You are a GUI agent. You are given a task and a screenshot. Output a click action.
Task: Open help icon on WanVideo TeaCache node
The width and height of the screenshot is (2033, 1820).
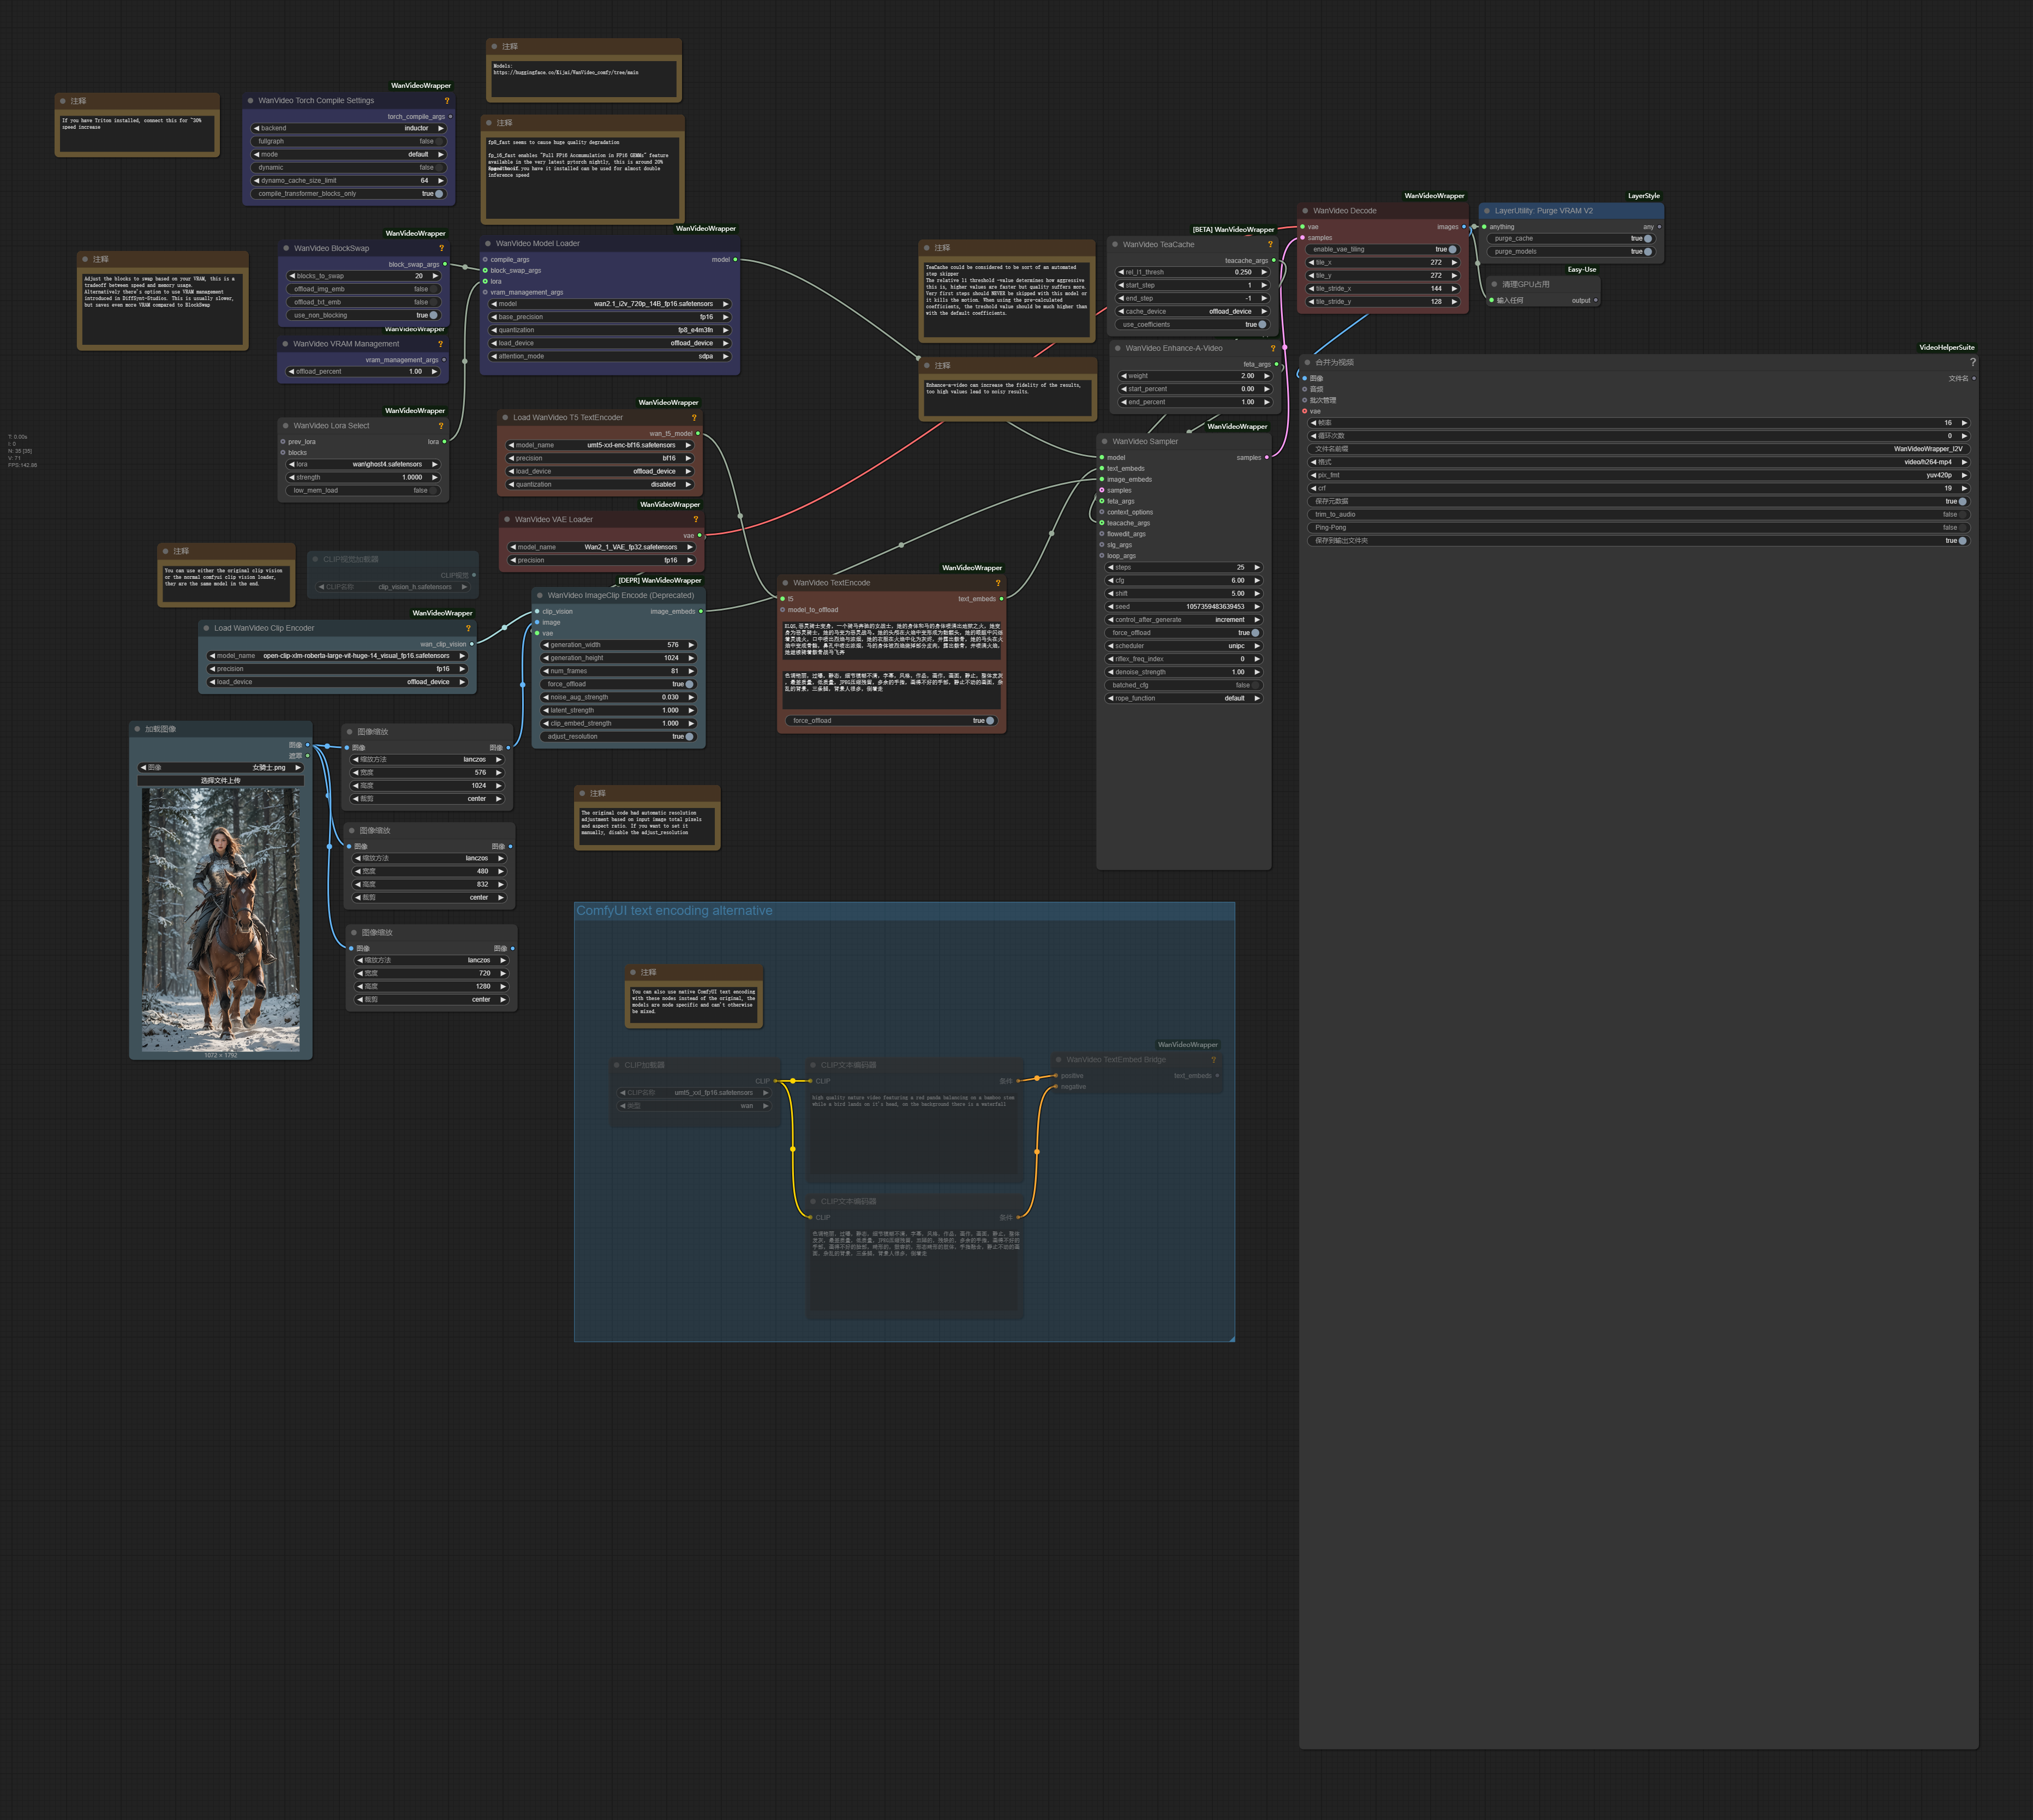[x=1270, y=244]
